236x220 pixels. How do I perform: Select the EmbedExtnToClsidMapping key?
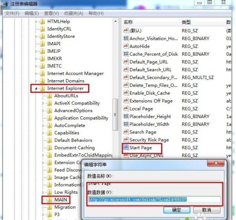(83, 155)
